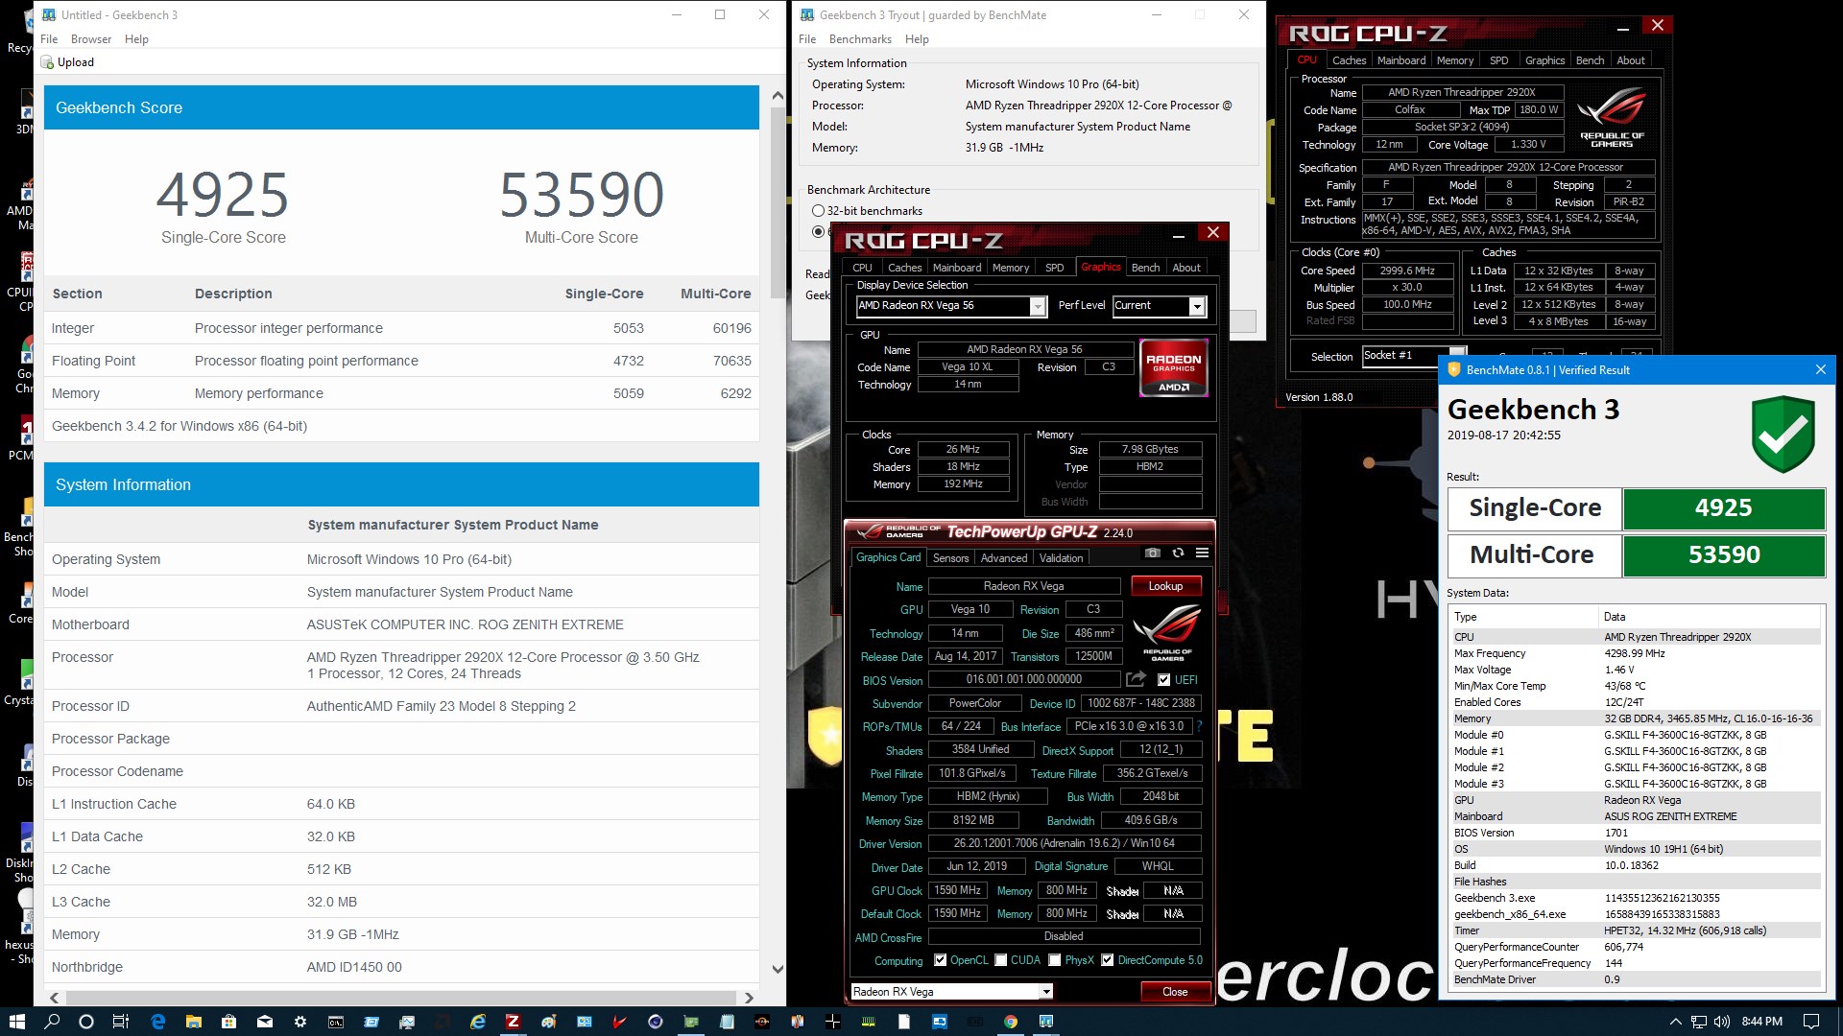Show hidden system tray icons chevron

coord(1676,1022)
